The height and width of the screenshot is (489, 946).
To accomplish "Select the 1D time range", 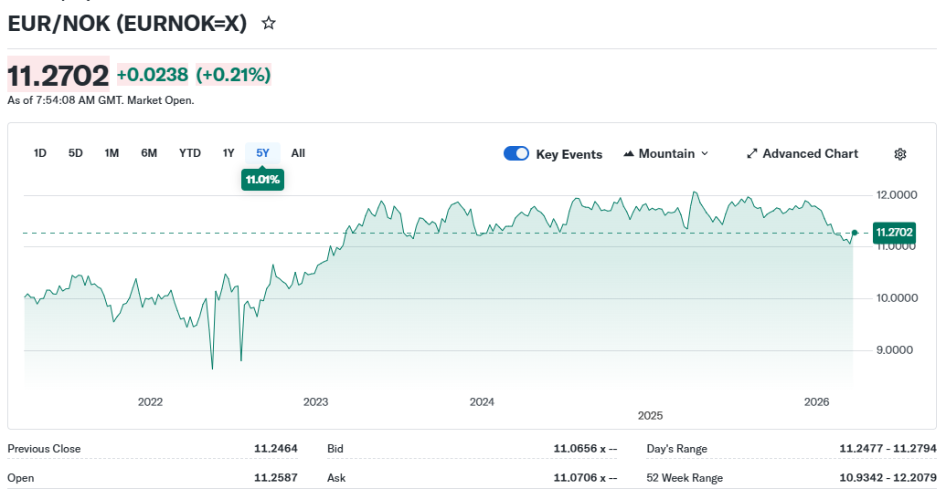I will 40,153.
